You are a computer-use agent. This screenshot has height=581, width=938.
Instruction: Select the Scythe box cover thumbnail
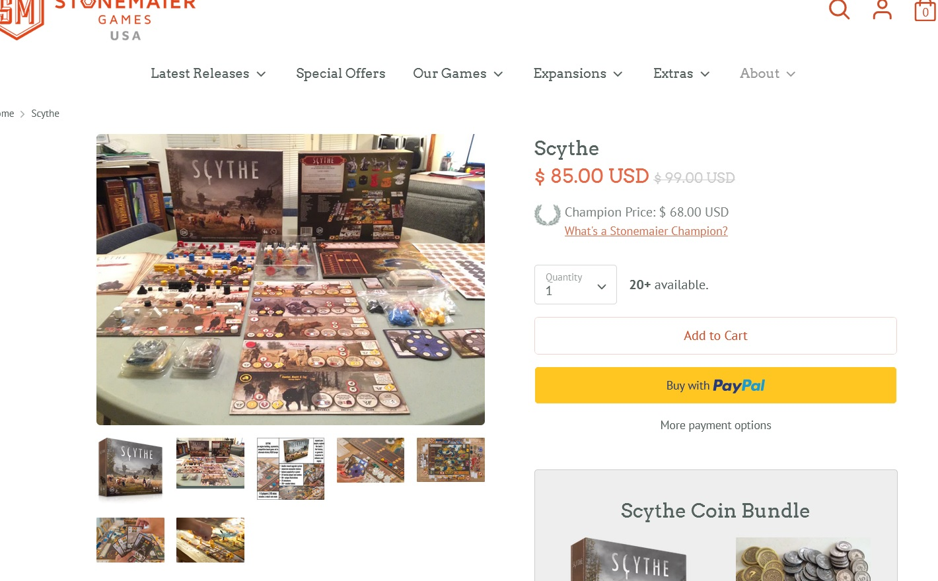tap(130, 468)
